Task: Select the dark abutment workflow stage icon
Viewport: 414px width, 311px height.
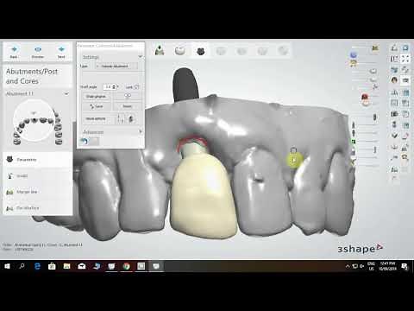Action: 201,51
